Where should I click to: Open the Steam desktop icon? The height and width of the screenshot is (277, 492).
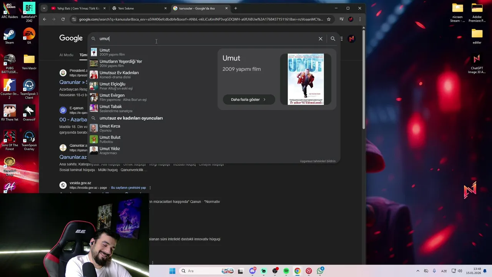pyautogui.click(x=10, y=36)
